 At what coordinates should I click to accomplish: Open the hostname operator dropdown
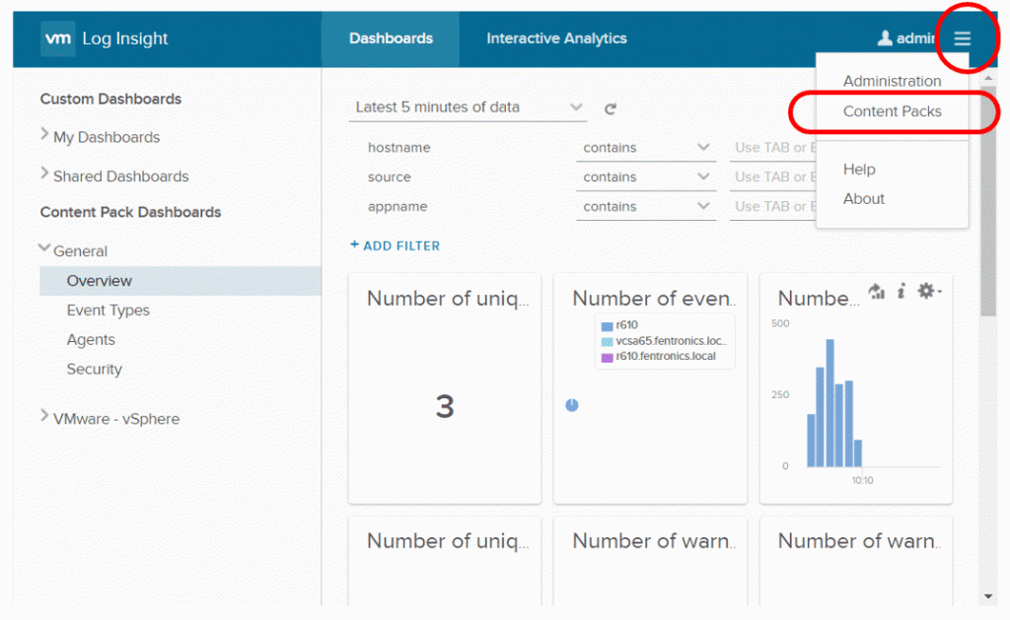coord(646,148)
